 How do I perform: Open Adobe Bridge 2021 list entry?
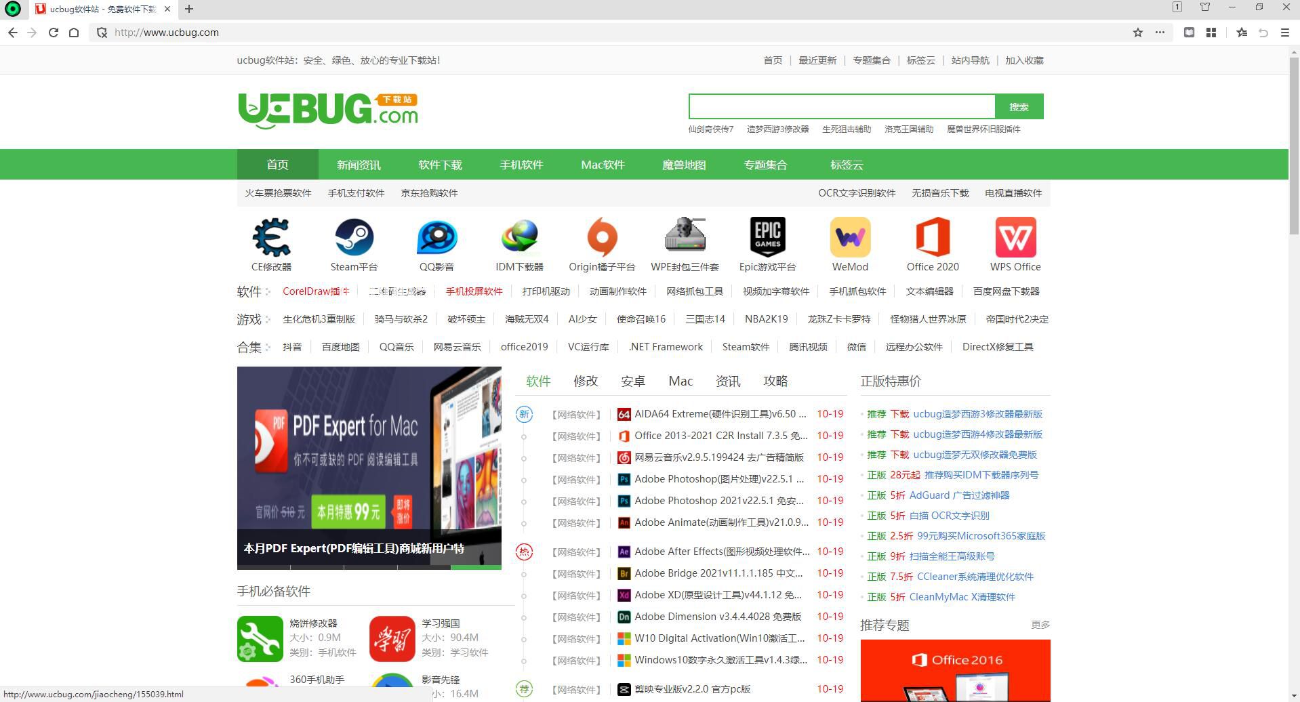pos(718,573)
